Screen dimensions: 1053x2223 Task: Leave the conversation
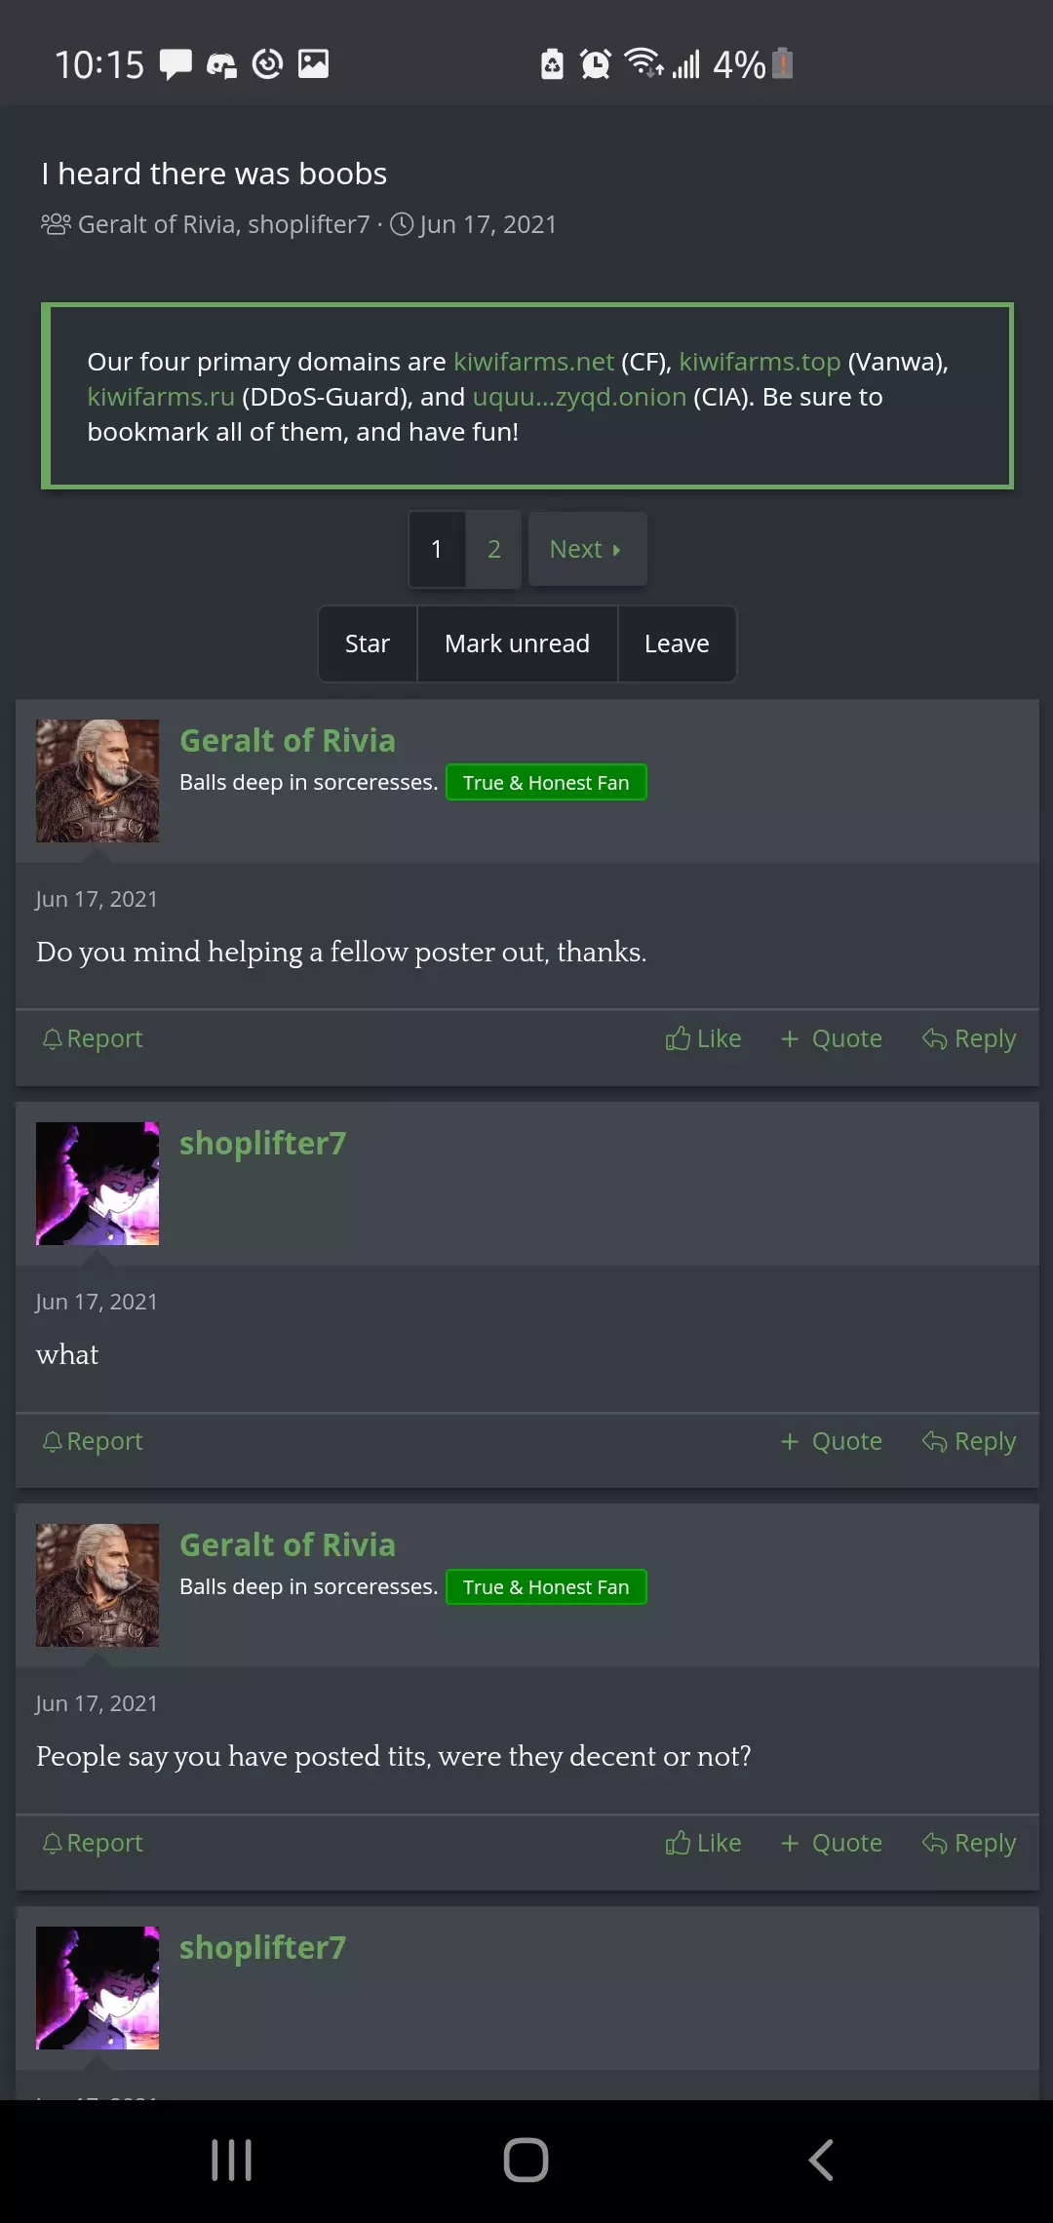[x=677, y=643]
